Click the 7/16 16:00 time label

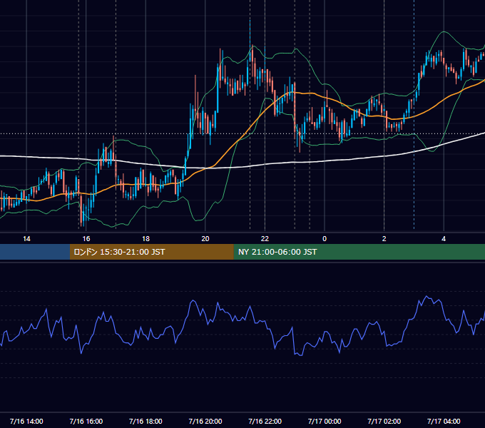click(86, 421)
